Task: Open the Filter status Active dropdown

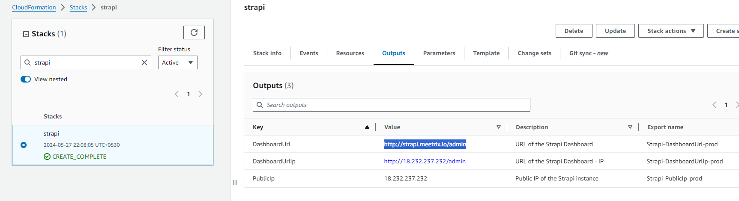Action: click(178, 62)
